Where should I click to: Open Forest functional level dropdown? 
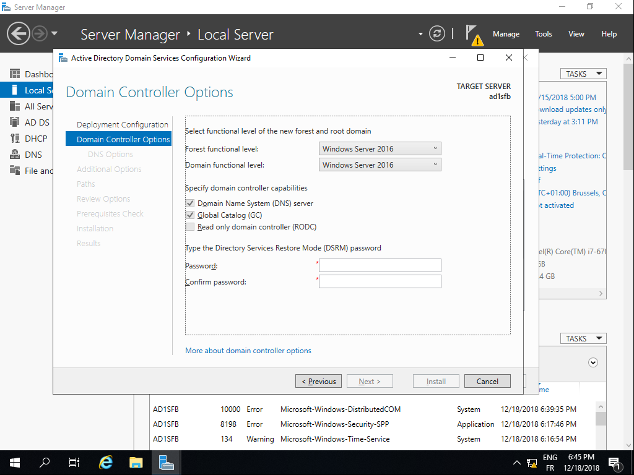pyautogui.click(x=380, y=148)
